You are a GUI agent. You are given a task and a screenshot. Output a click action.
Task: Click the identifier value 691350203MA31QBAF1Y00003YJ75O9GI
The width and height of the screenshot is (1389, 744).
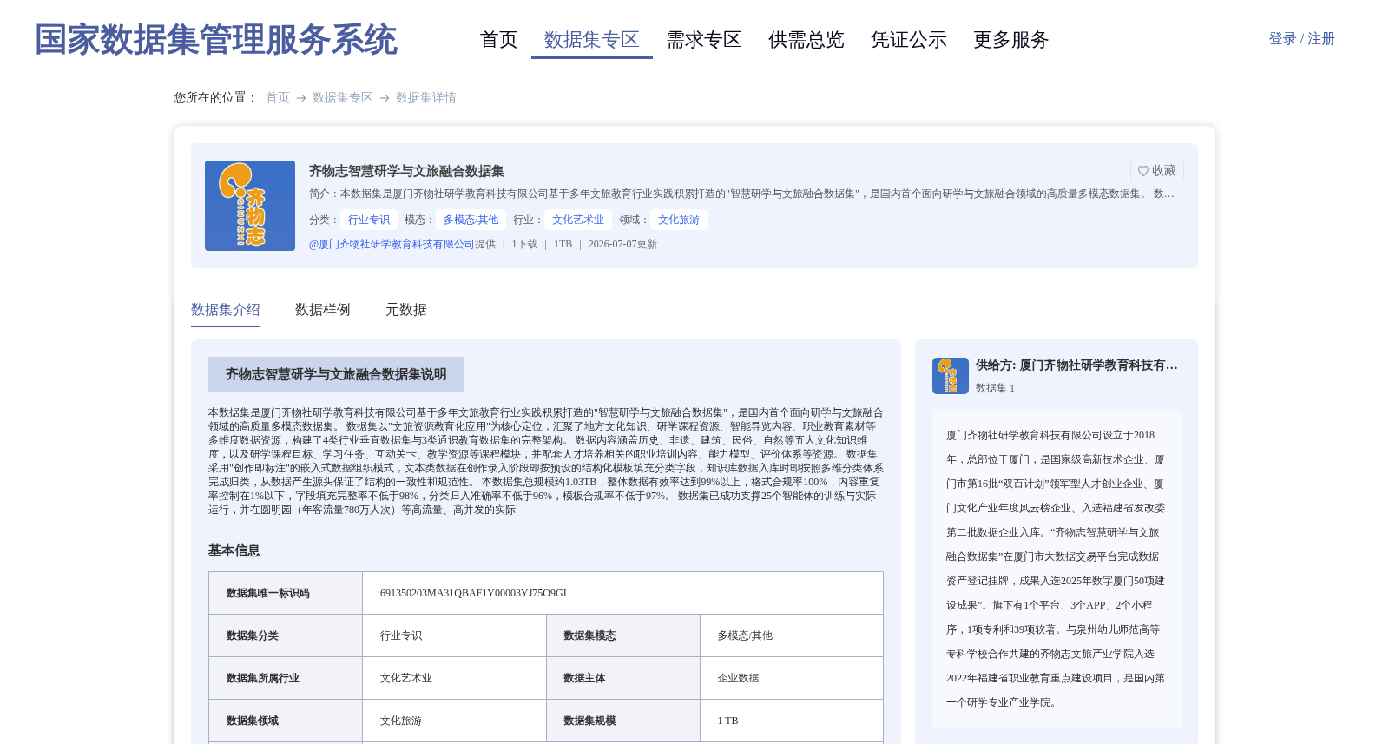(473, 594)
